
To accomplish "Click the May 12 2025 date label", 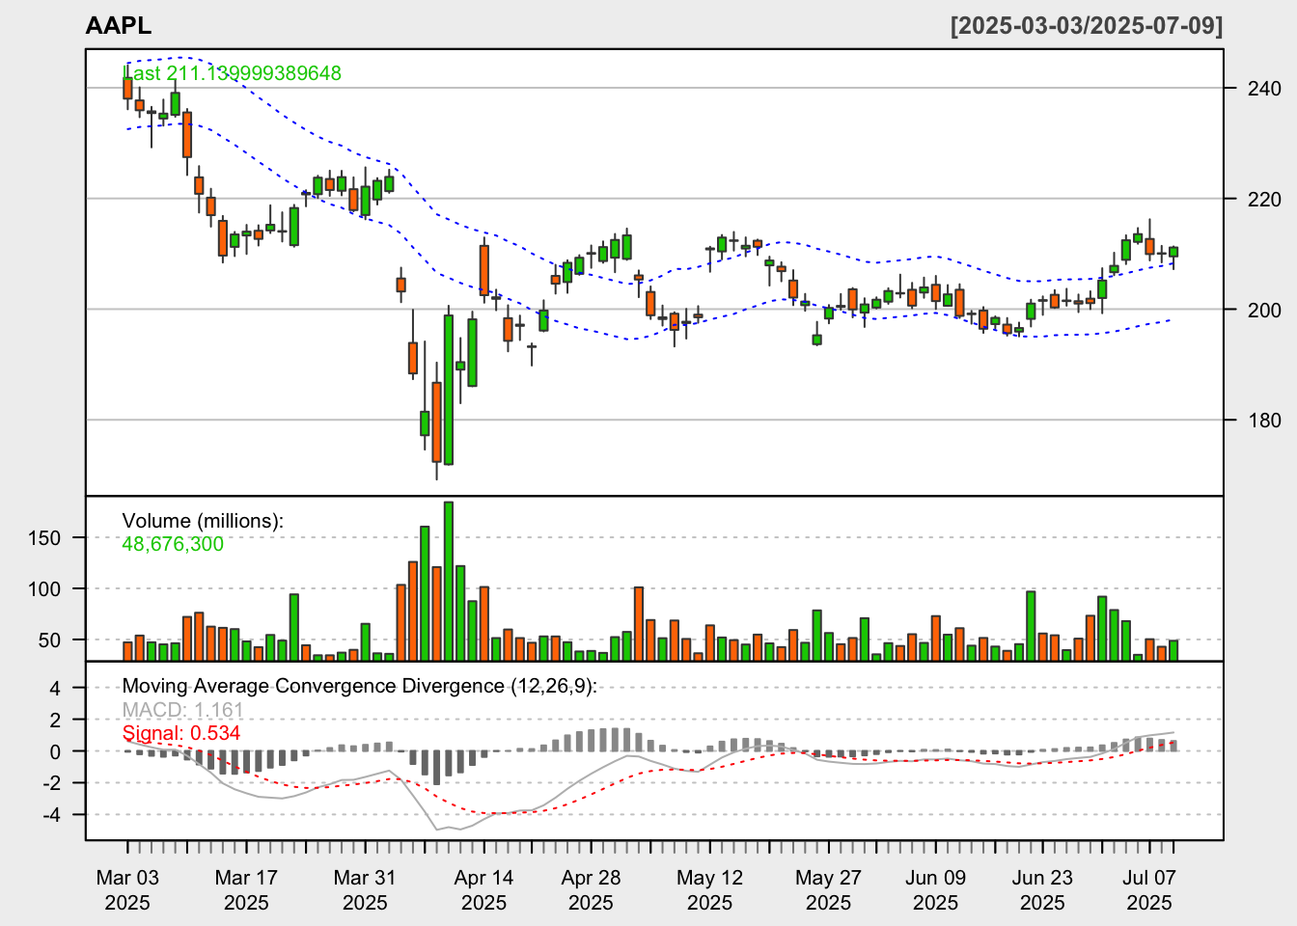I will (x=709, y=890).
